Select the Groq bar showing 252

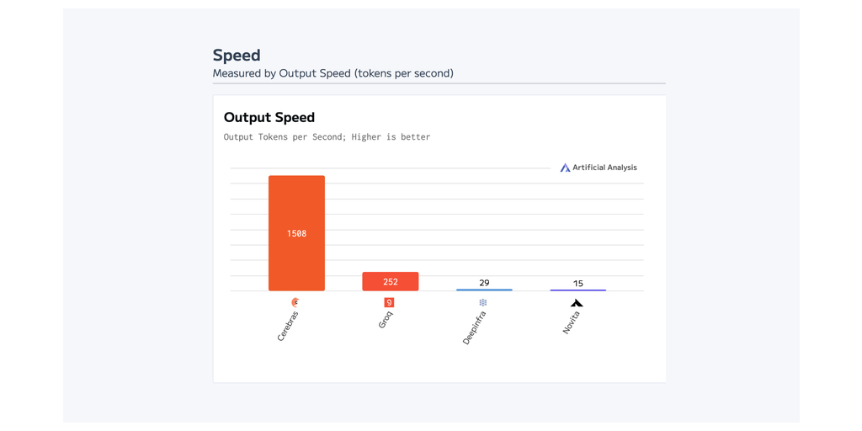[390, 281]
